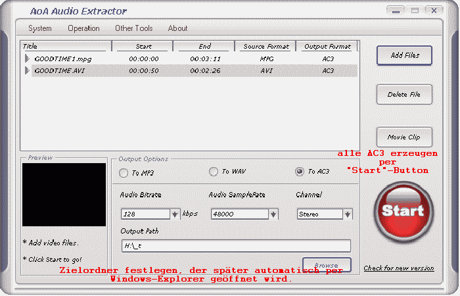Open the System menu
This screenshot has height=296, width=460.
pyautogui.click(x=39, y=28)
